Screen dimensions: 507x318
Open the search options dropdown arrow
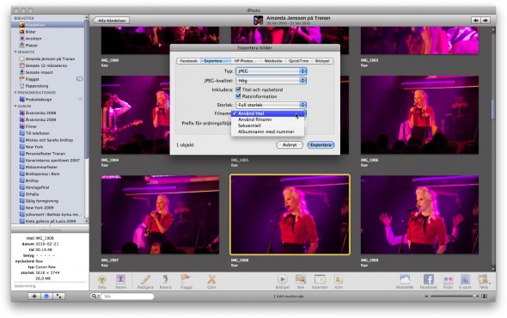pyautogui.click(x=98, y=297)
